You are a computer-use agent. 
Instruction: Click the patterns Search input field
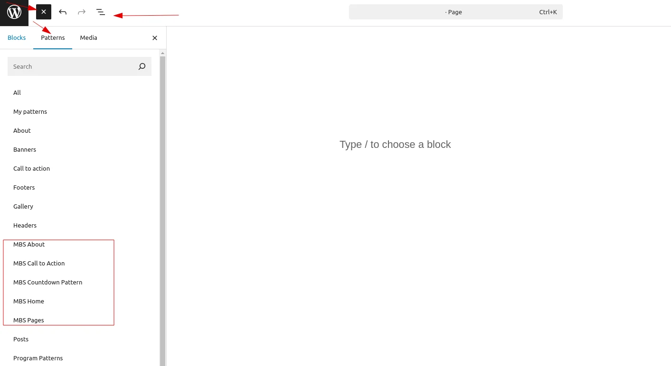pos(71,66)
